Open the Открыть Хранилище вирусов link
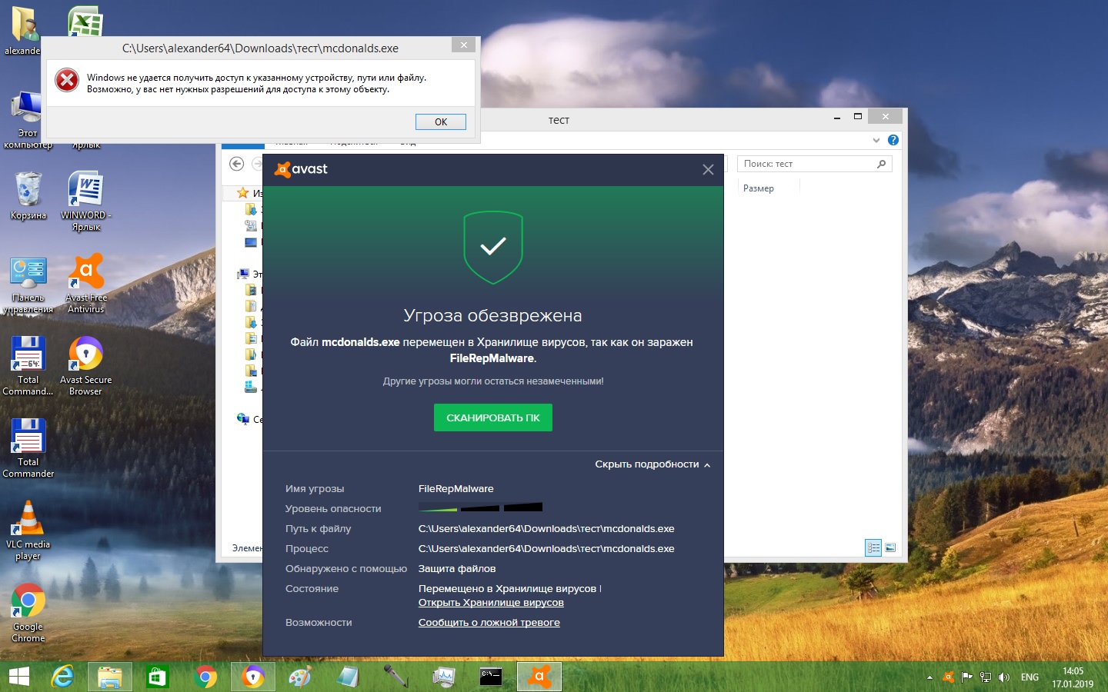 click(491, 603)
